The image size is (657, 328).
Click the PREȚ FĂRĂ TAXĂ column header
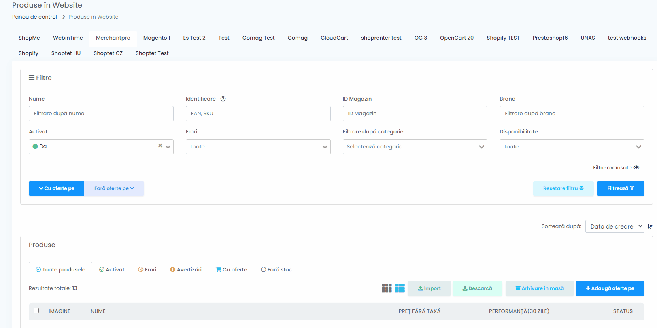pos(419,311)
